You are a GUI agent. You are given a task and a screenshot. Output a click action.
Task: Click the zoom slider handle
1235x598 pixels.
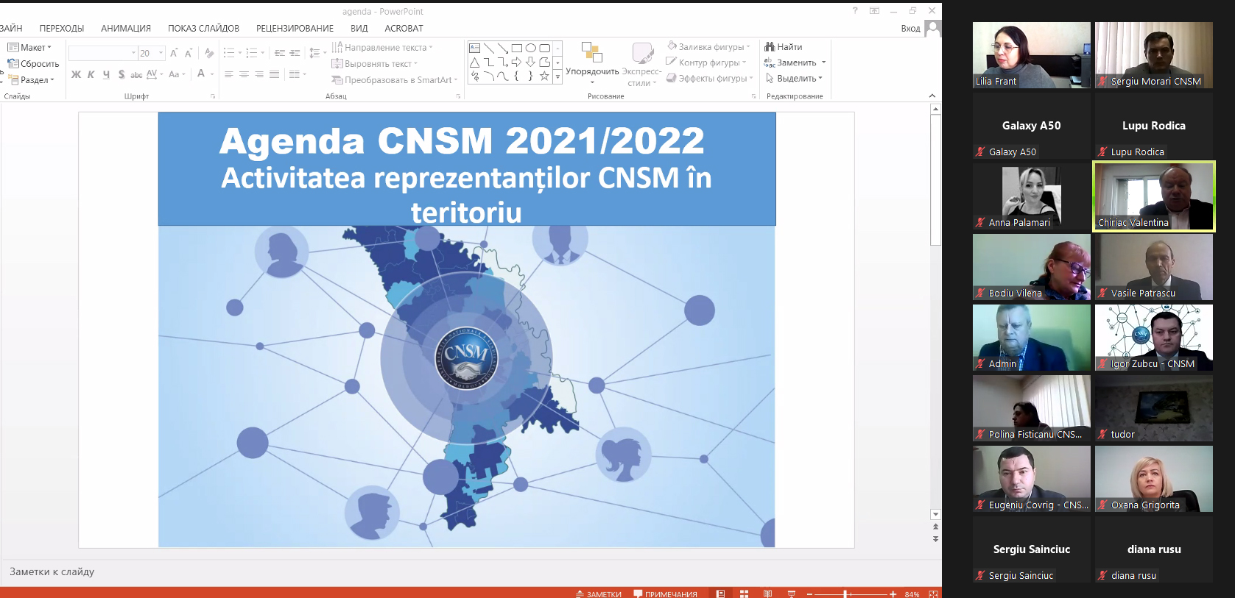[x=845, y=594]
